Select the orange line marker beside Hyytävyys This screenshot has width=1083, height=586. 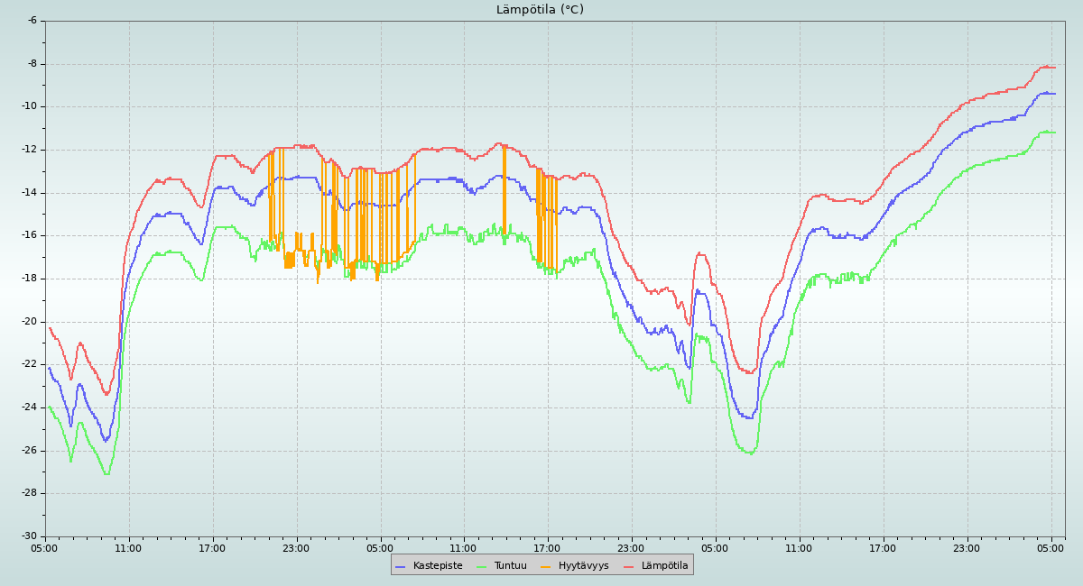click(x=546, y=566)
